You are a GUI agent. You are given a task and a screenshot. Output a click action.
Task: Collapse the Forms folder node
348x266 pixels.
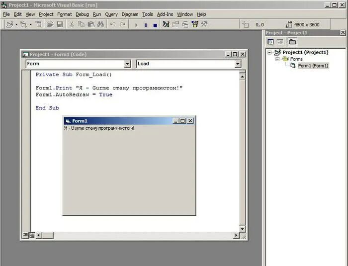pyautogui.click(x=277, y=59)
